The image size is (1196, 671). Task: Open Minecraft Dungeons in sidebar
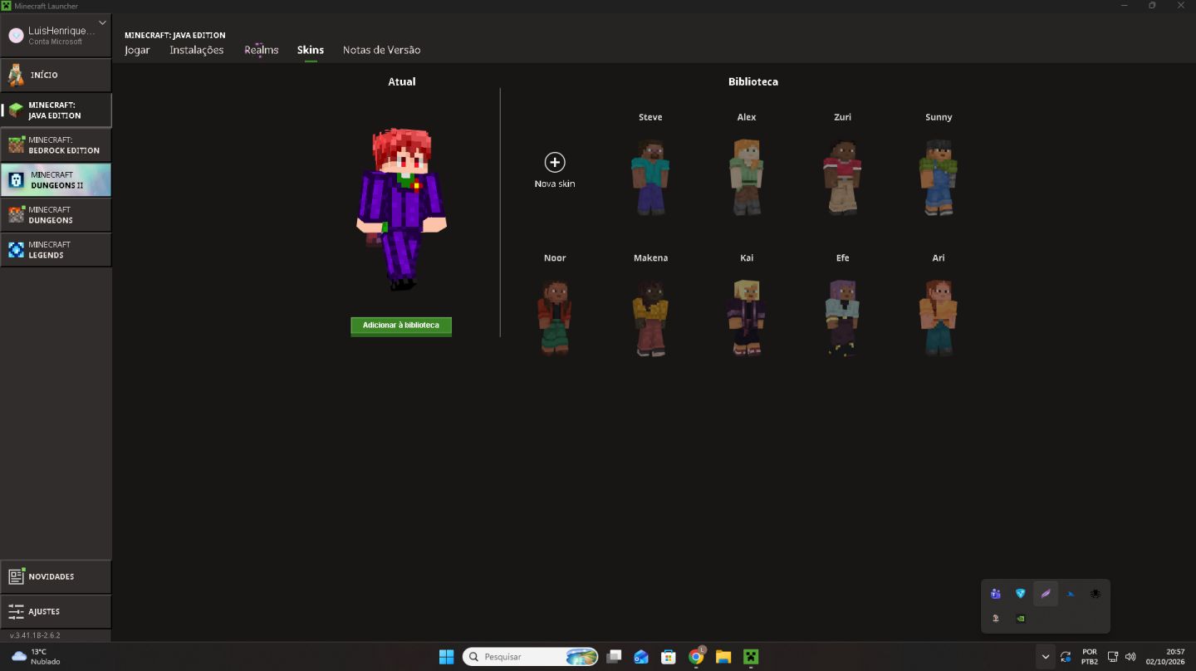(56, 214)
